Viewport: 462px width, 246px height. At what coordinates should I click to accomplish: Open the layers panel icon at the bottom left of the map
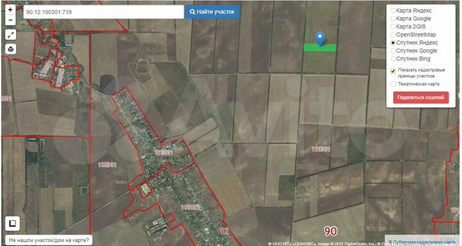click(12, 224)
